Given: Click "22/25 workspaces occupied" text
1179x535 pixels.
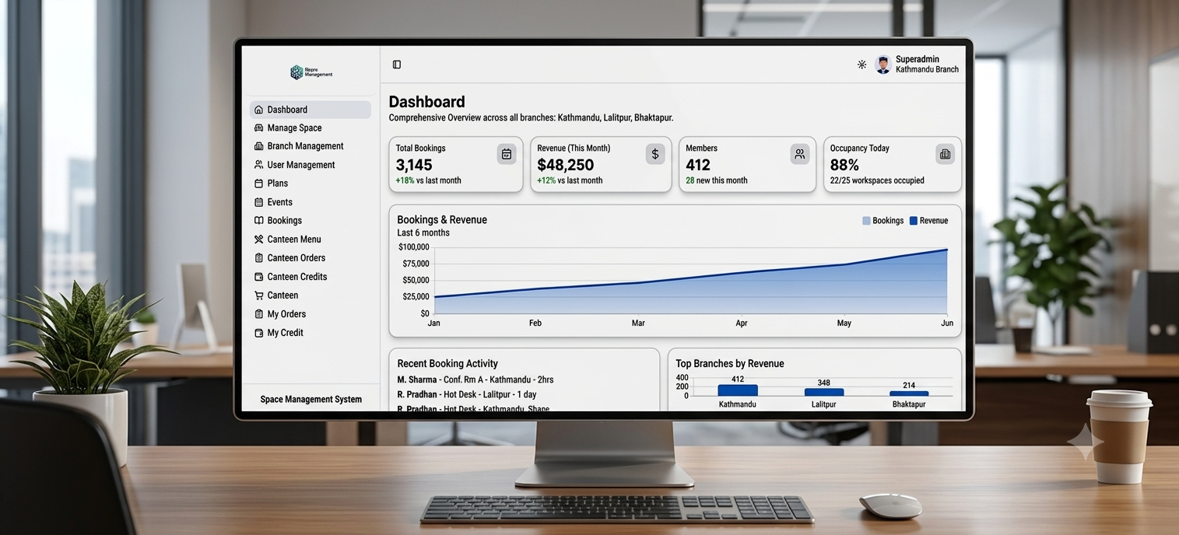Looking at the screenshot, I should (877, 180).
